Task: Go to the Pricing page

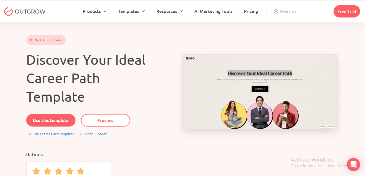Action: [x=251, y=11]
